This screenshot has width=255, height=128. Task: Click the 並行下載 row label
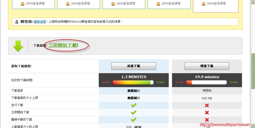point(17,105)
